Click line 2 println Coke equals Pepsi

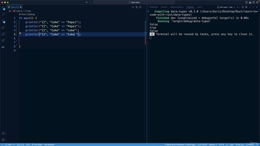click(53, 22)
